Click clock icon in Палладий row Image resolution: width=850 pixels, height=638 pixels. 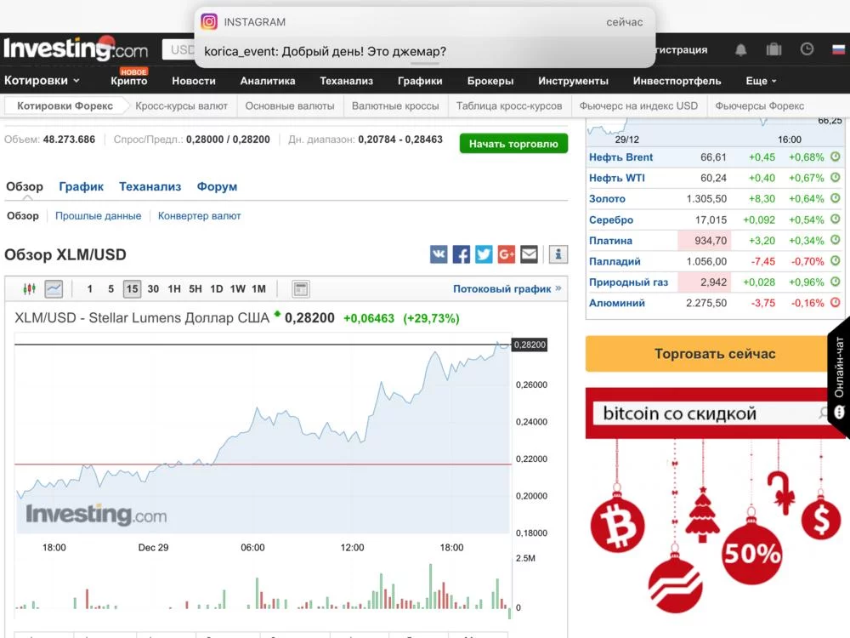836,261
